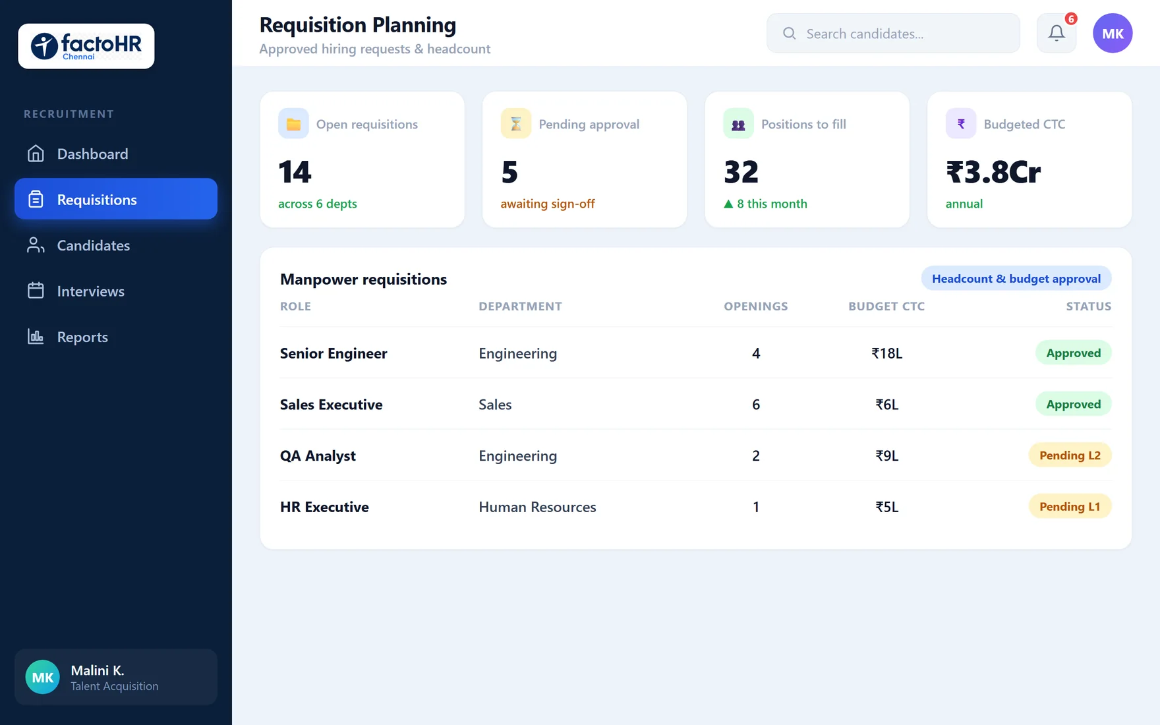
Task: Open the Pending approval card
Action: pyautogui.click(x=585, y=159)
